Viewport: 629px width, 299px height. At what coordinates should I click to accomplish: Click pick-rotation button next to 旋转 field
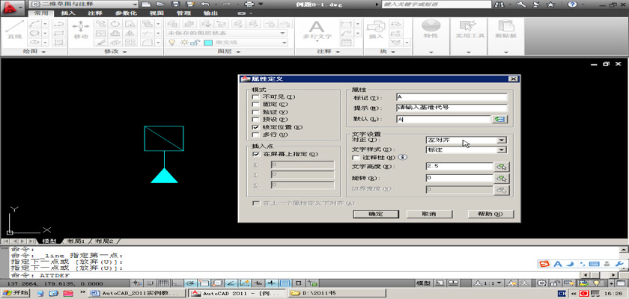point(502,179)
